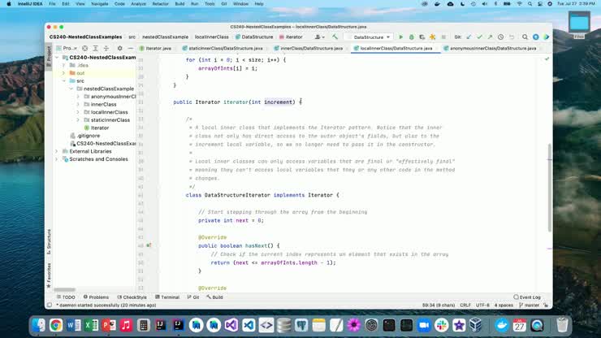Click the hasNext override gutter icon
601x338 pixels.
(x=149, y=245)
